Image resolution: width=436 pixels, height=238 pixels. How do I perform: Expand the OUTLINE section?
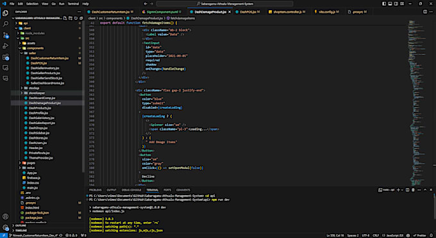point(47,225)
